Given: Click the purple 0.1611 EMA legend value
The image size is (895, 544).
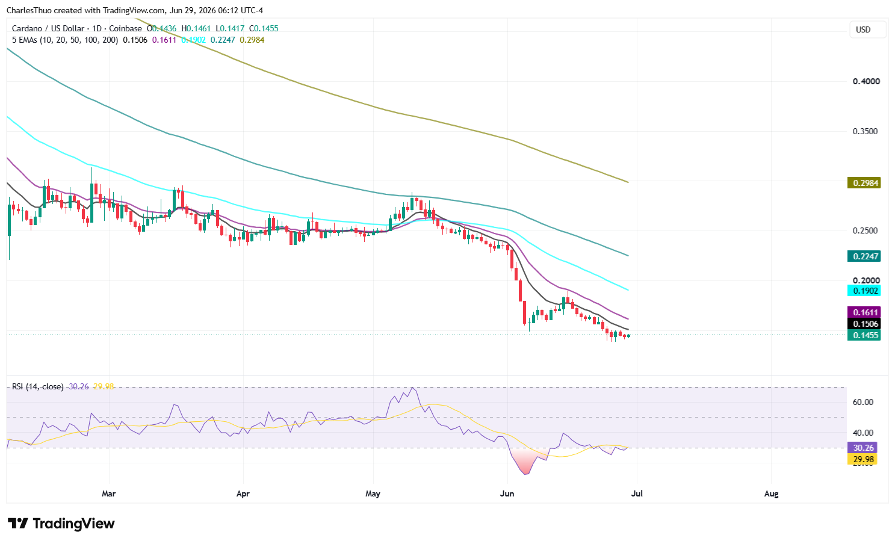Looking at the screenshot, I should (x=164, y=40).
